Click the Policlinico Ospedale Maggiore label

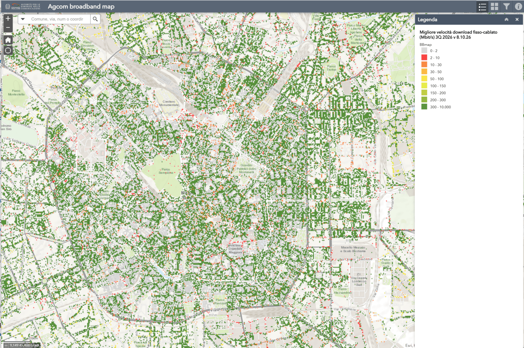point(235,249)
